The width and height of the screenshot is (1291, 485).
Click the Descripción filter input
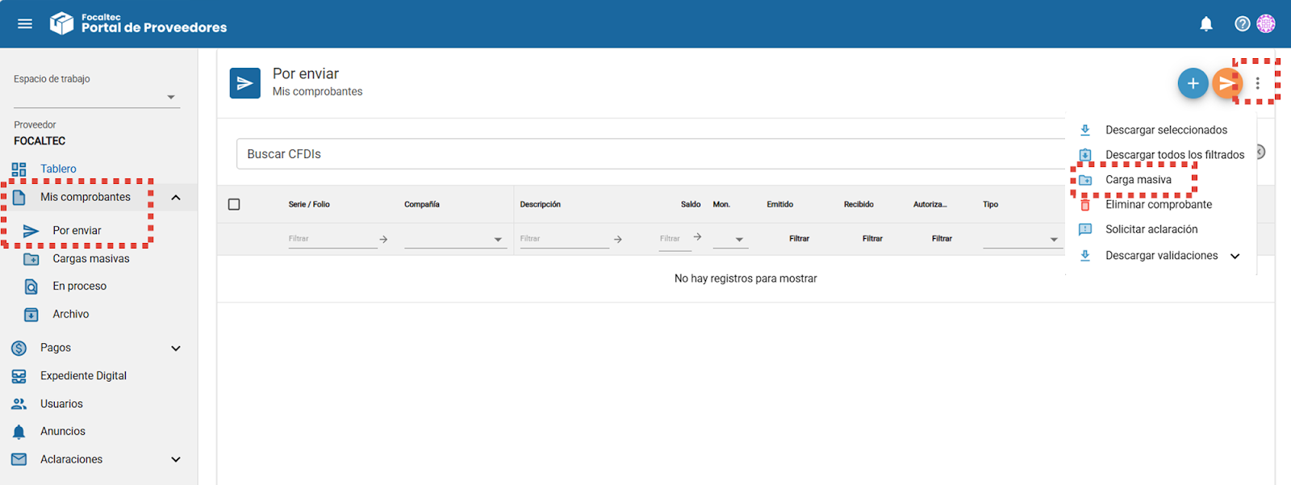[565, 239]
